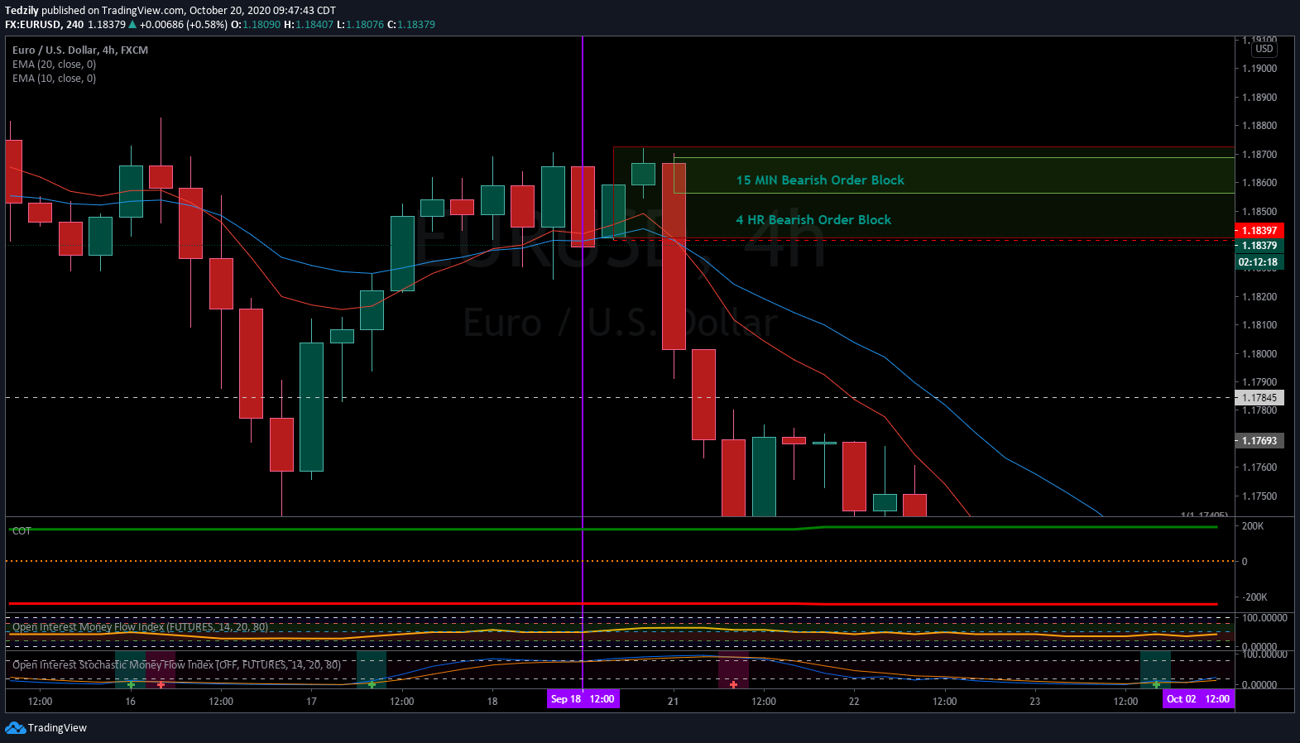Click the TradingView brand text
Viewport: 1300px width, 743px height.
pos(57,728)
